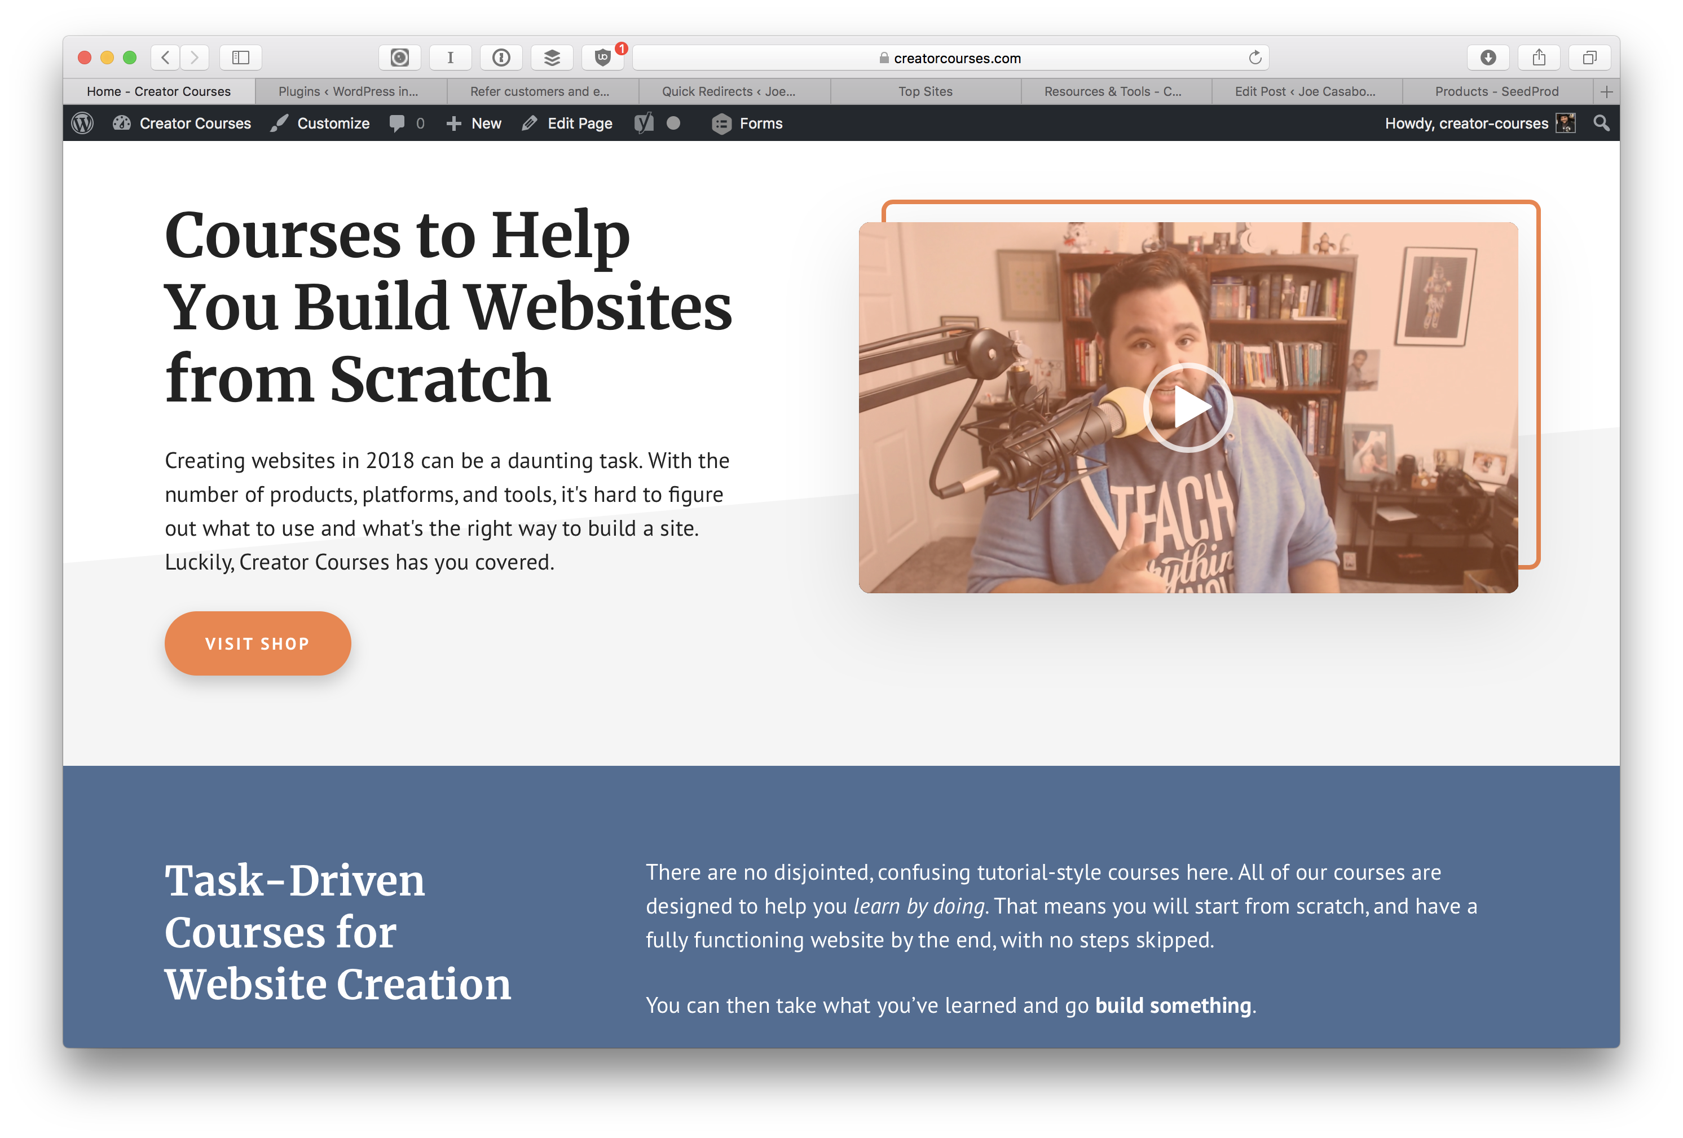Expand the Creator Courses dashboard menu
1683x1138 pixels.
pos(183,123)
